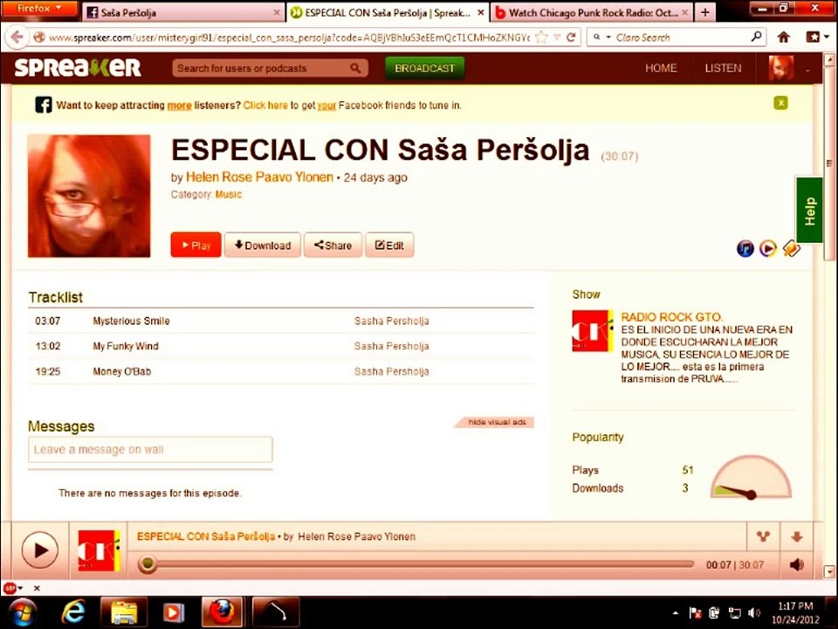Click the browser URL address bar
This screenshot has height=629, width=838.
[x=289, y=38]
